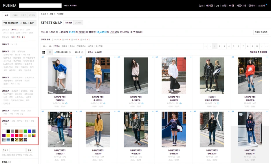Open snap photo of 고동병(21)
Image resolution: width=271 pixels, height=164 pixels.
click(60, 129)
